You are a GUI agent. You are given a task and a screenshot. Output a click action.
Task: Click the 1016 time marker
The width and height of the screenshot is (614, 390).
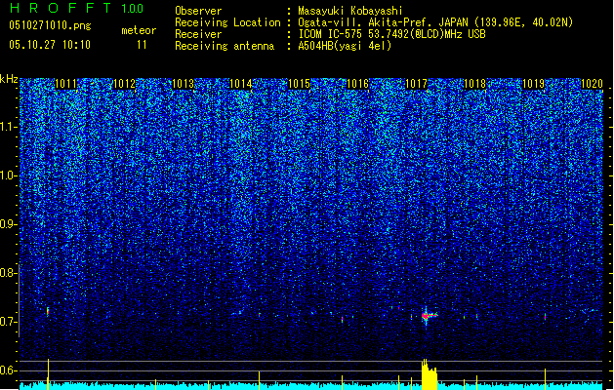coord(358,84)
